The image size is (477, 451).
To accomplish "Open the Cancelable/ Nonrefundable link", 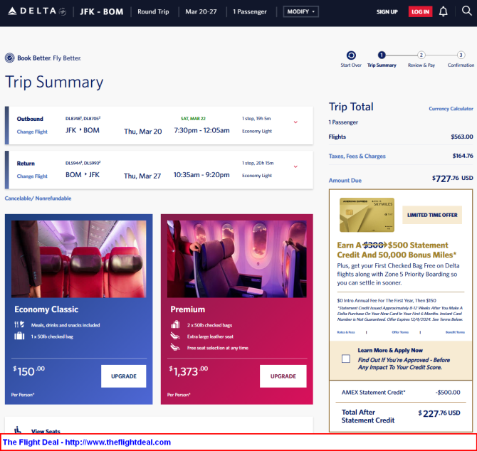I will click(x=38, y=198).
